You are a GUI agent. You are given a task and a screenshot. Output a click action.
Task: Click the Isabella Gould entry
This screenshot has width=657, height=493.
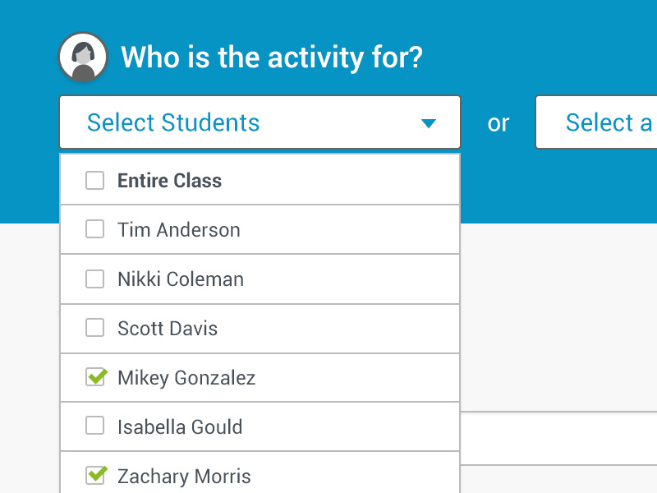click(246, 426)
